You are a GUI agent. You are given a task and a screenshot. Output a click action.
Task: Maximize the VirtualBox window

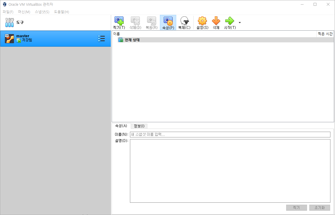(x=315, y=4)
